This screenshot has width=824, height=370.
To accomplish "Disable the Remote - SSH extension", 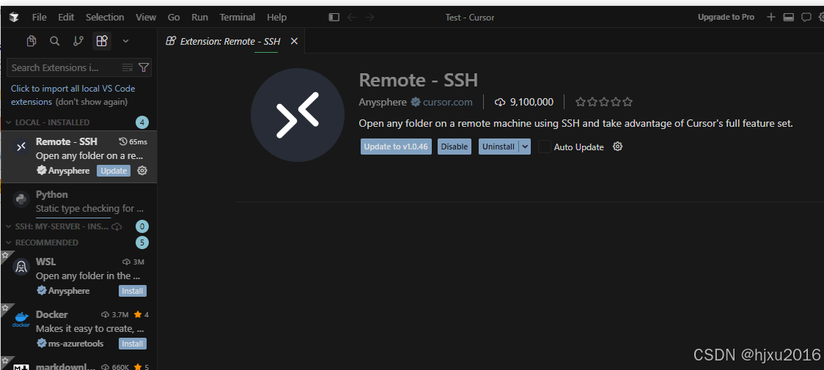I will pyautogui.click(x=454, y=147).
